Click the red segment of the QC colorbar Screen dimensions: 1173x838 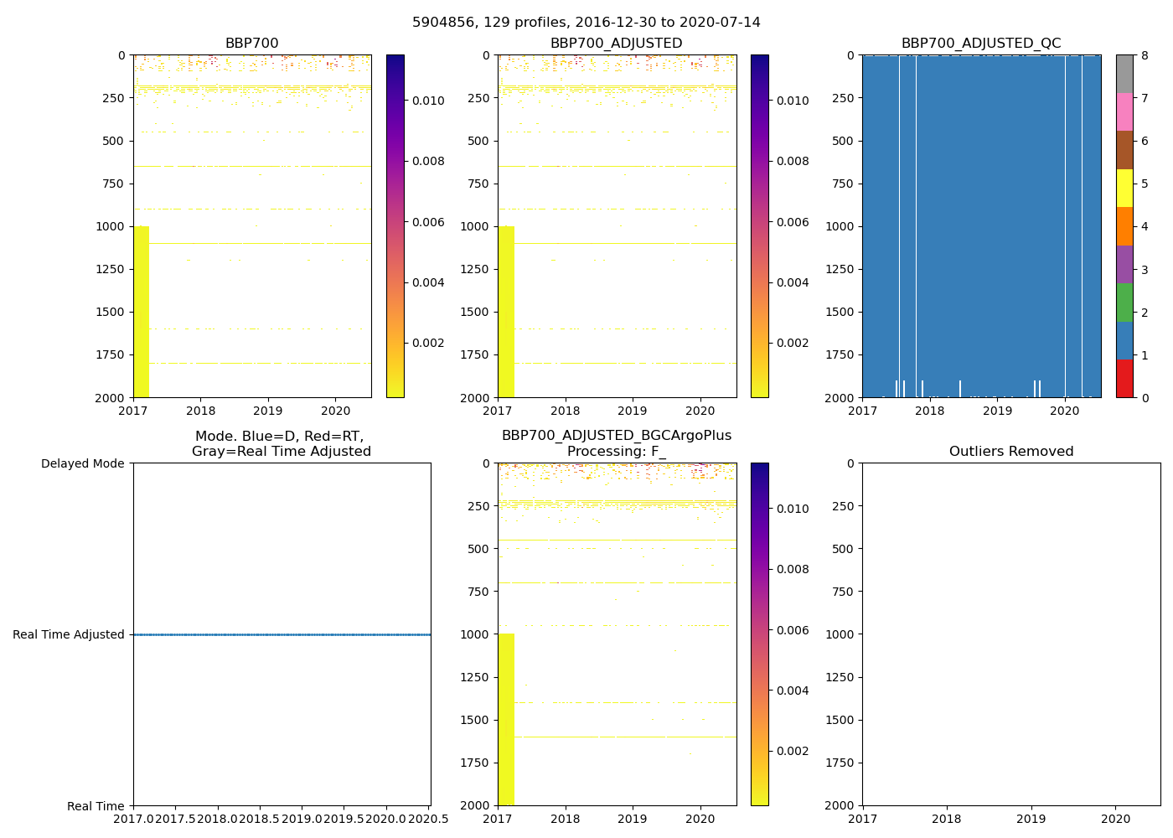click(x=1124, y=379)
